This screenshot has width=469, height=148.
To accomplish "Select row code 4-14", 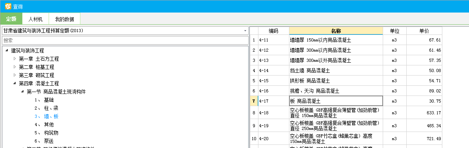I will pyautogui.click(x=273, y=70).
